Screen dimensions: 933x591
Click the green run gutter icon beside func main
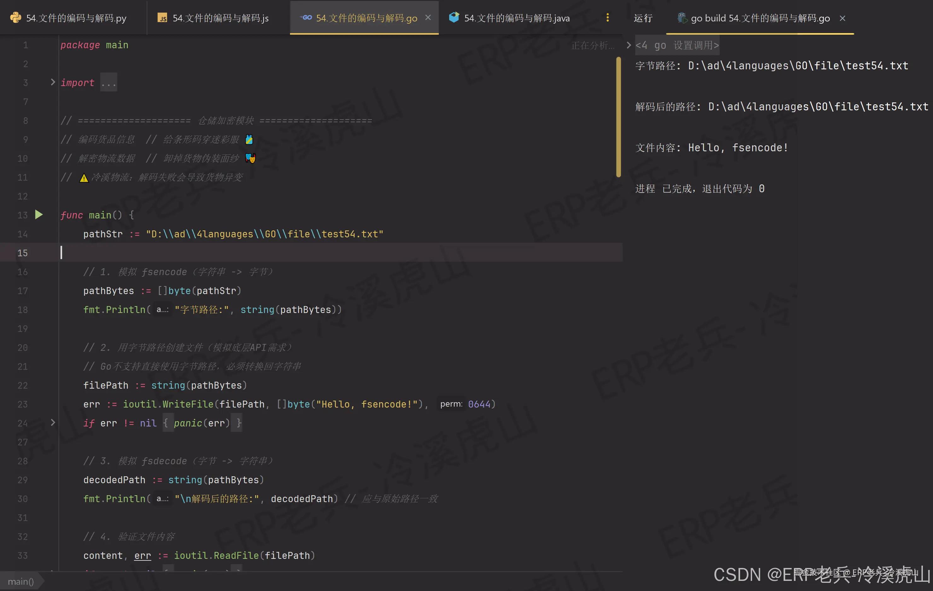[39, 215]
